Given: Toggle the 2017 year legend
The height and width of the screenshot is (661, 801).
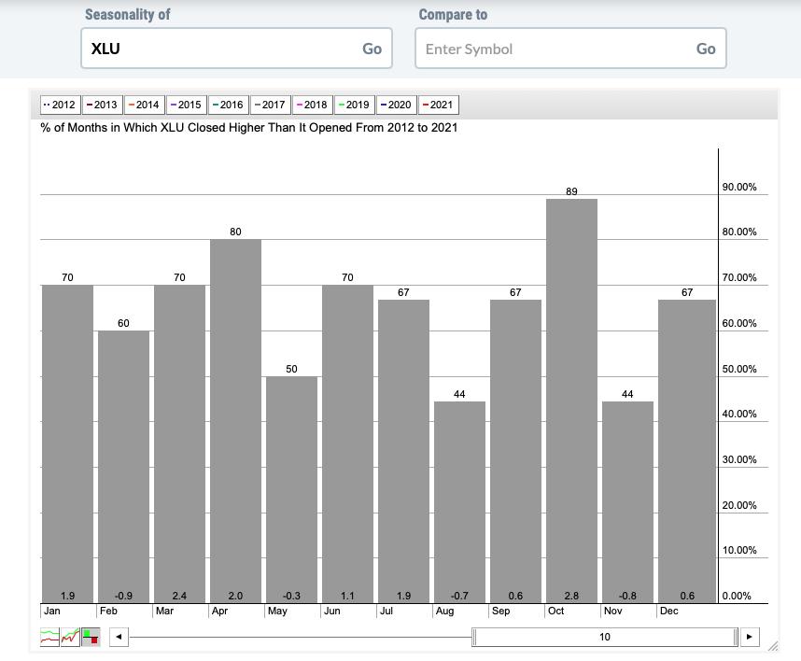Looking at the screenshot, I should click(270, 105).
